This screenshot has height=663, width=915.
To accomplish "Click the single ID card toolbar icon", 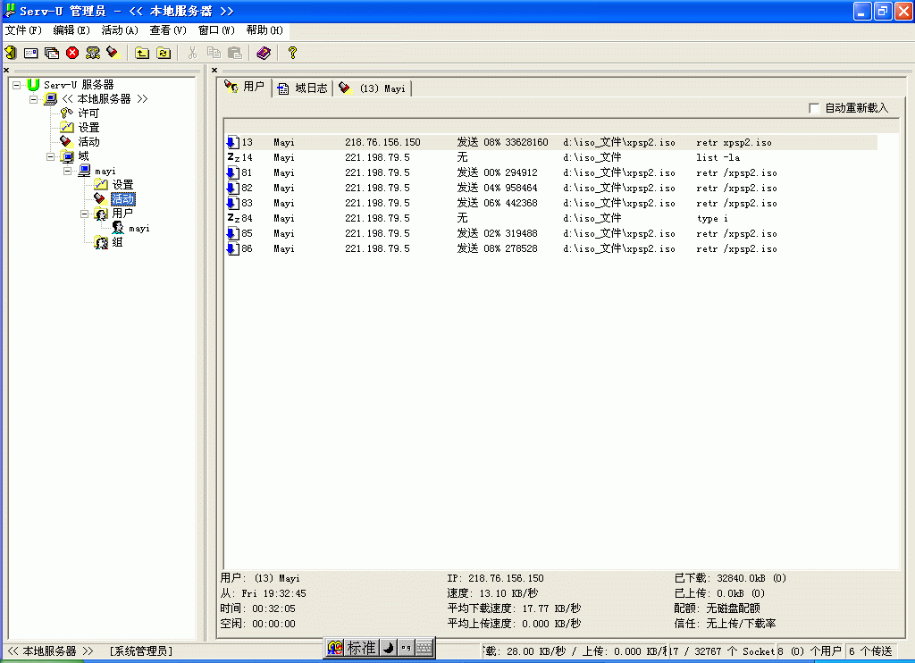I will (x=31, y=53).
